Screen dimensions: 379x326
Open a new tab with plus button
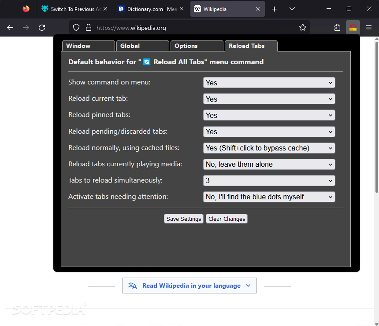click(275, 9)
